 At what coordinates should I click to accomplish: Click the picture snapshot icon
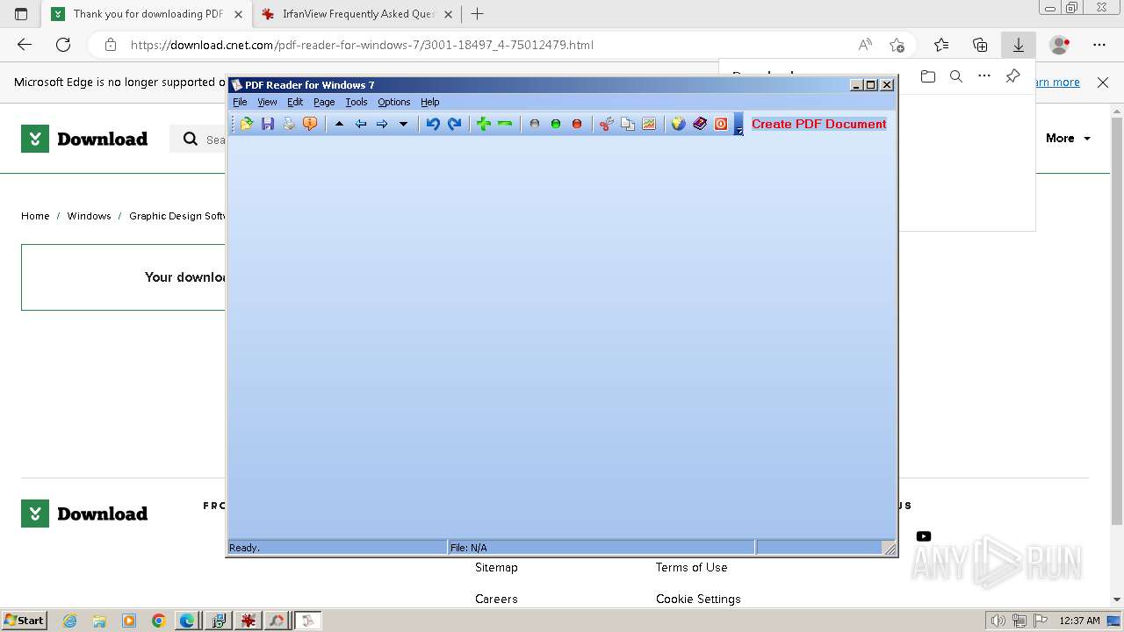tap(649, 124)
